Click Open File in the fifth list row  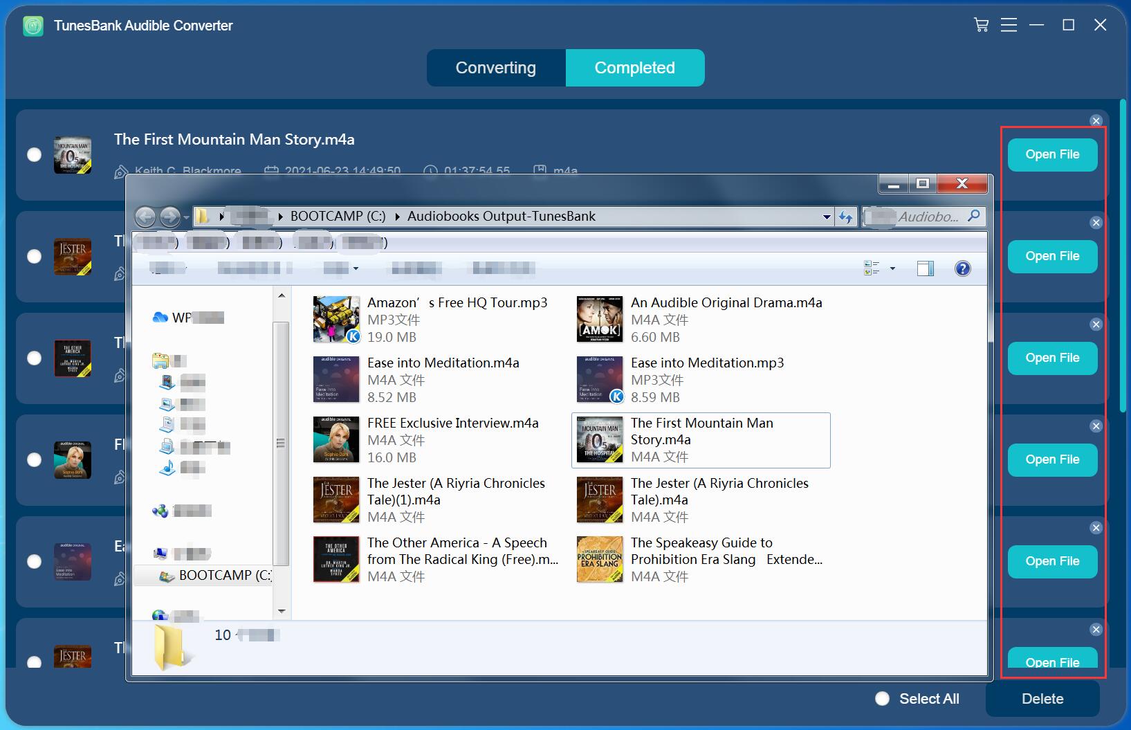point(1052,561)
